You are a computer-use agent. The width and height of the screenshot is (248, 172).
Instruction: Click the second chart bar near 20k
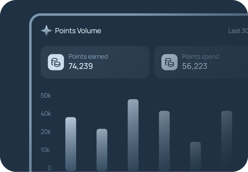pos(102,150)
